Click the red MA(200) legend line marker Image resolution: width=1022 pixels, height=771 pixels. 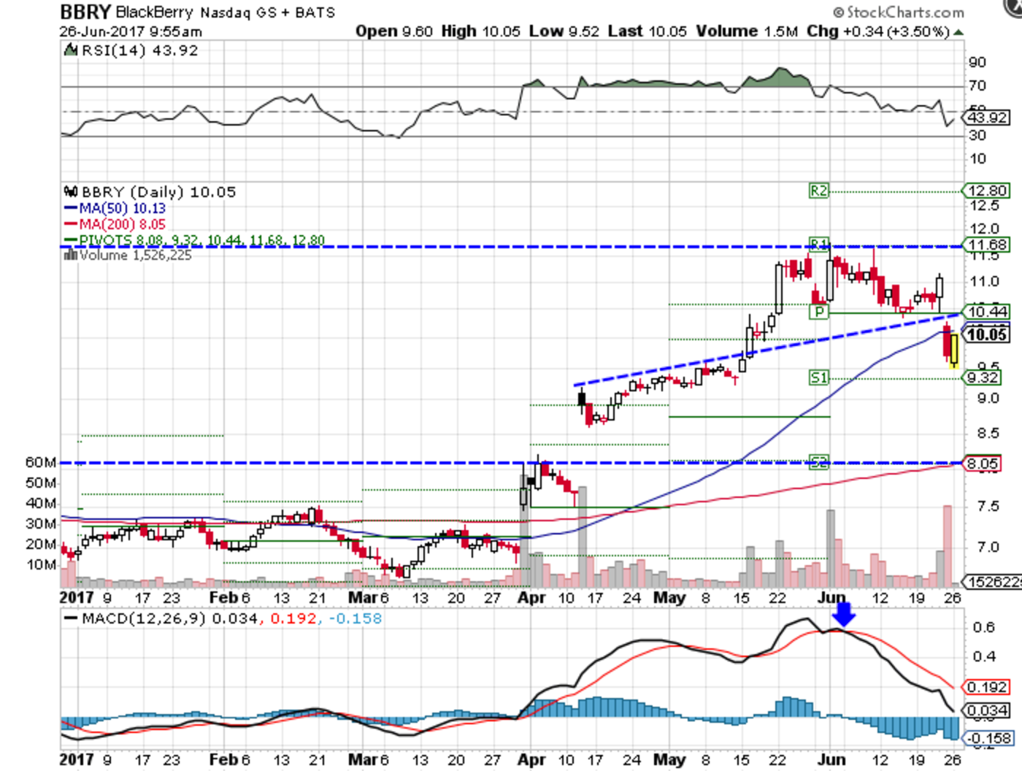tap(71, 224)
